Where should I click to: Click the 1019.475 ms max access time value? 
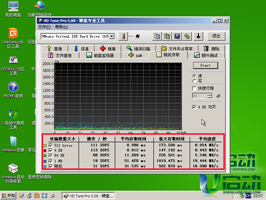[169, 161]
